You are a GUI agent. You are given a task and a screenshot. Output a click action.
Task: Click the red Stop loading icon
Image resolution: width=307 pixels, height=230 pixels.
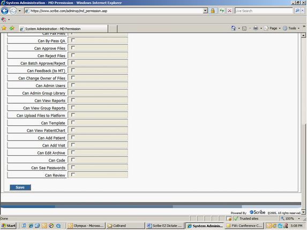pos(229,11)
